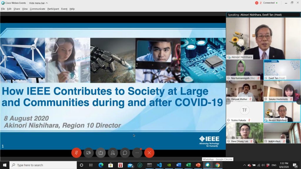Open more meeting options

[x=137, y=153]
